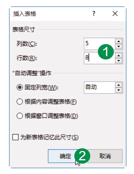Click the green step 1 marker

pos(106,52)
